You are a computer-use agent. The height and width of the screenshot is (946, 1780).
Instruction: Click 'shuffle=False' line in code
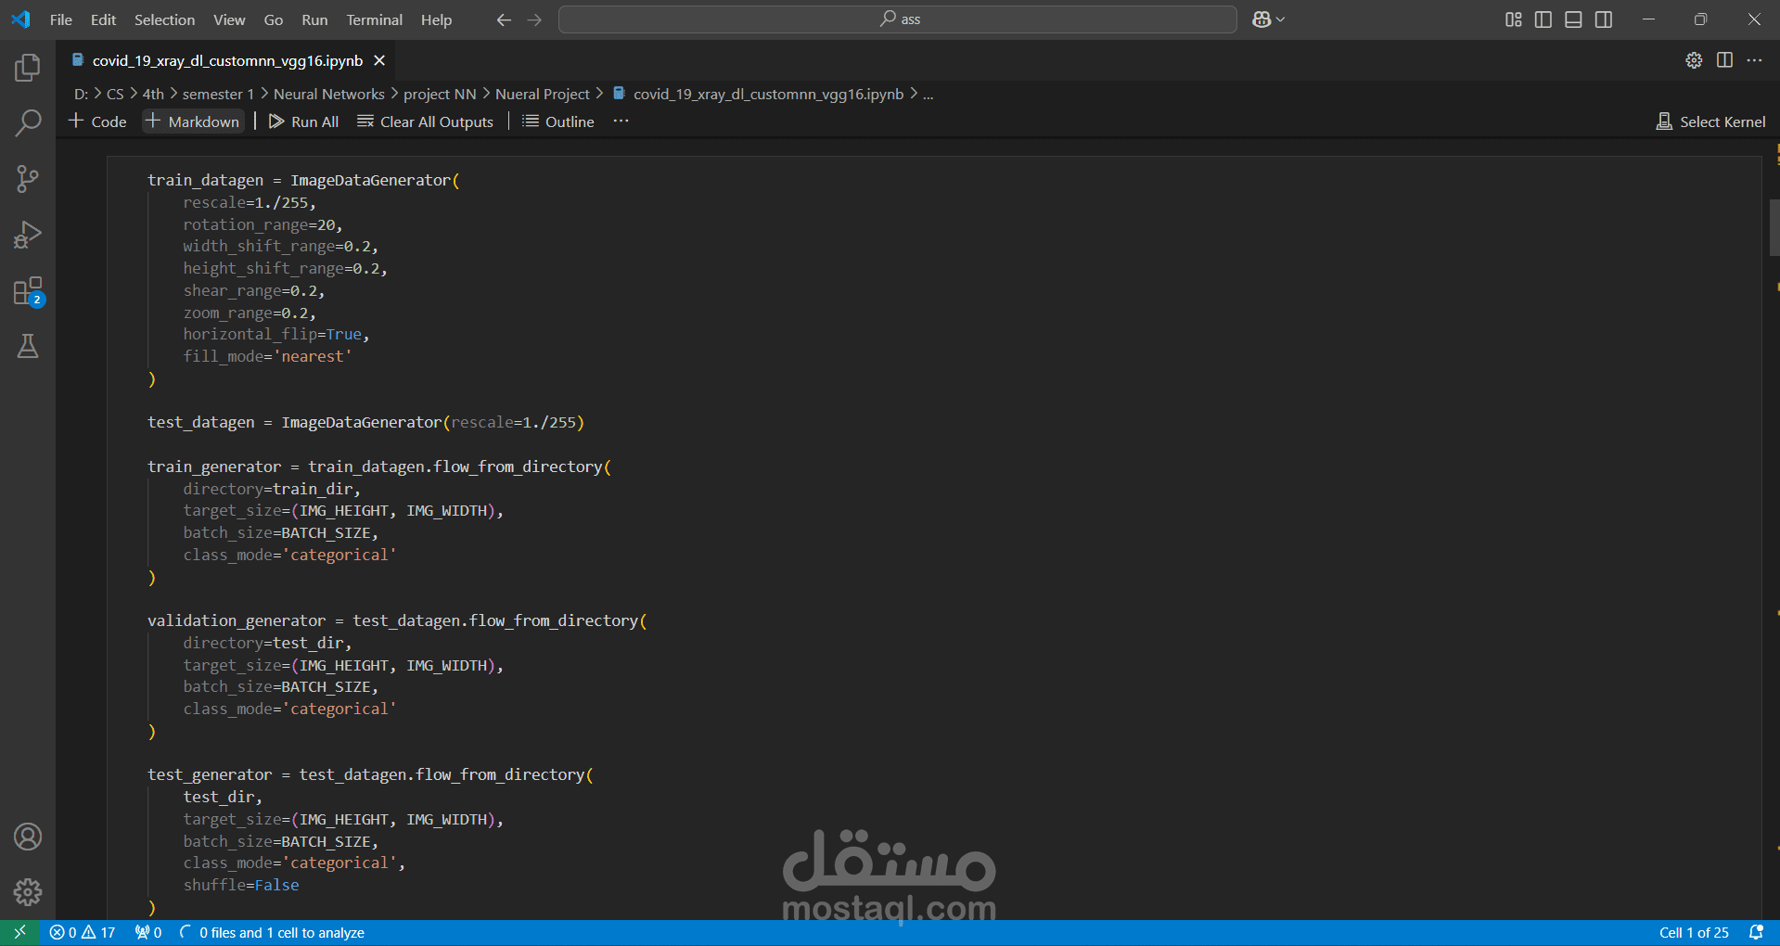241,885
